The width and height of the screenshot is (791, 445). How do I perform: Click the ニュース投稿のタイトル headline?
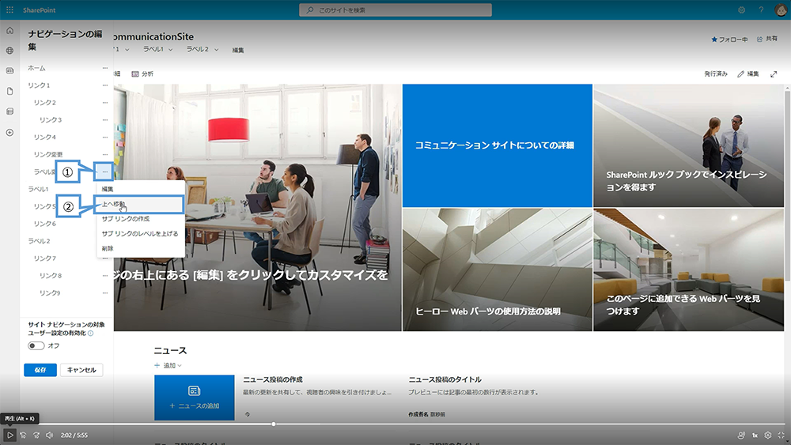[445, 379]
